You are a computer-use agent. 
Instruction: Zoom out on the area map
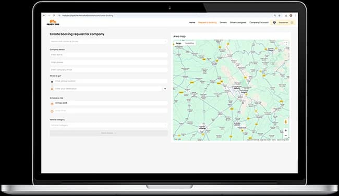286,136
